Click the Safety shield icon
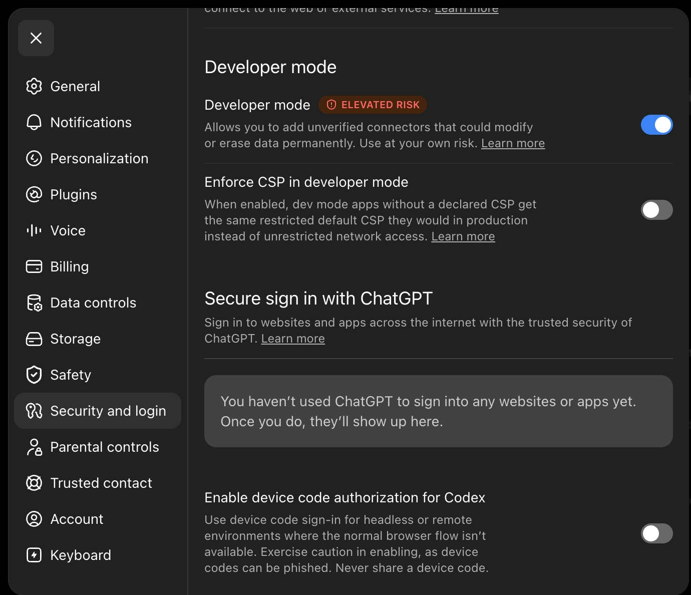The image size is (691, 595). (34, 375)
